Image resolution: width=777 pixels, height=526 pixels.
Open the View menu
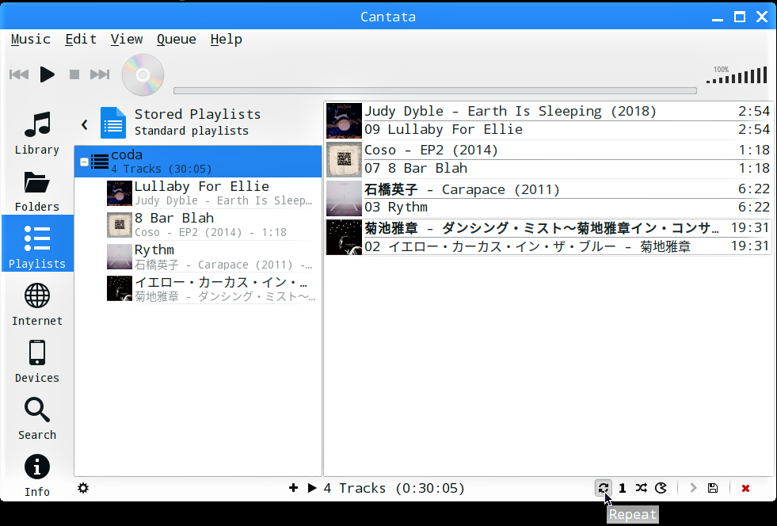(x=127, y=39)
